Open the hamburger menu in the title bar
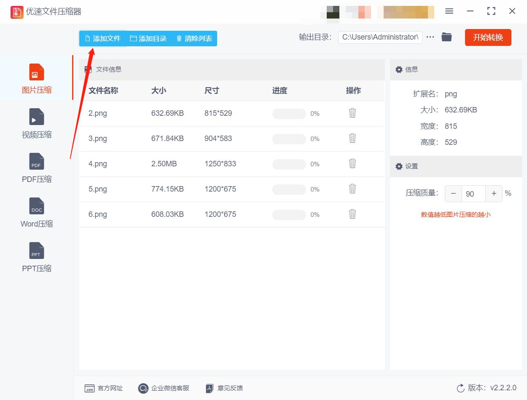527x400 pixels. click(449, 11)
